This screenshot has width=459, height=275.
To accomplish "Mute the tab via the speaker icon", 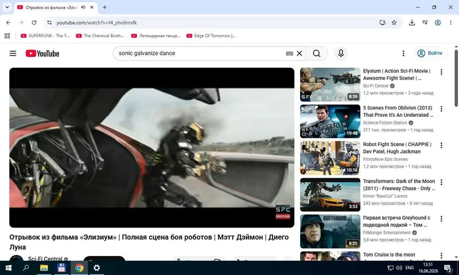I will click(x=83, y=7).
